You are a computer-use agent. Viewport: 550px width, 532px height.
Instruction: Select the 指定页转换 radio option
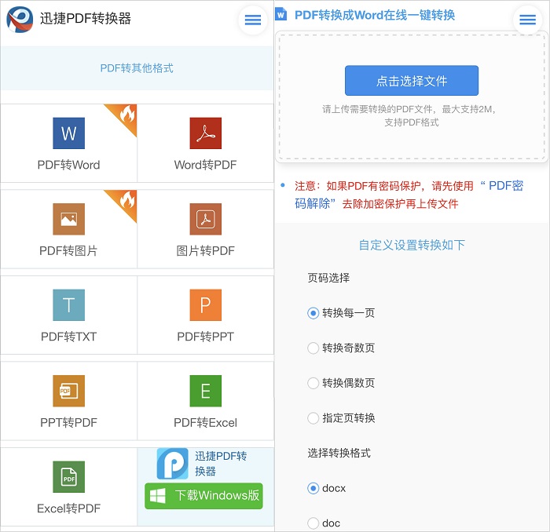pos(313,417)
